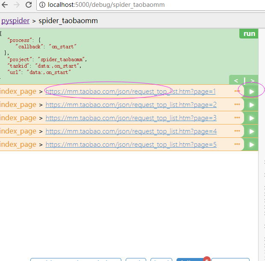Click the spider_taobaomm project name
Viewport: 265px width, 261px height.
68,21
